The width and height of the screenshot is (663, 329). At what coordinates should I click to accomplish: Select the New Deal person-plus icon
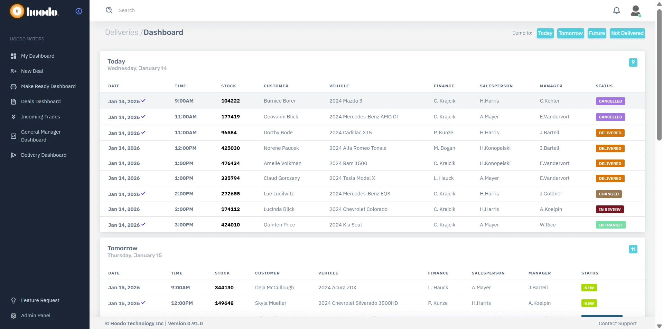[x=13, y=71]
